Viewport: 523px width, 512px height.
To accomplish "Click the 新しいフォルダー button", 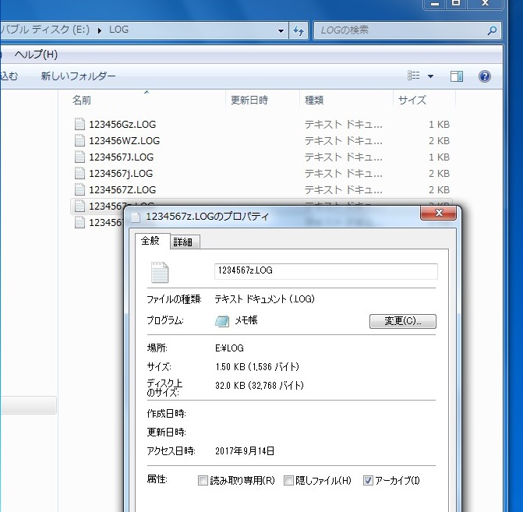I will point(78,76).
